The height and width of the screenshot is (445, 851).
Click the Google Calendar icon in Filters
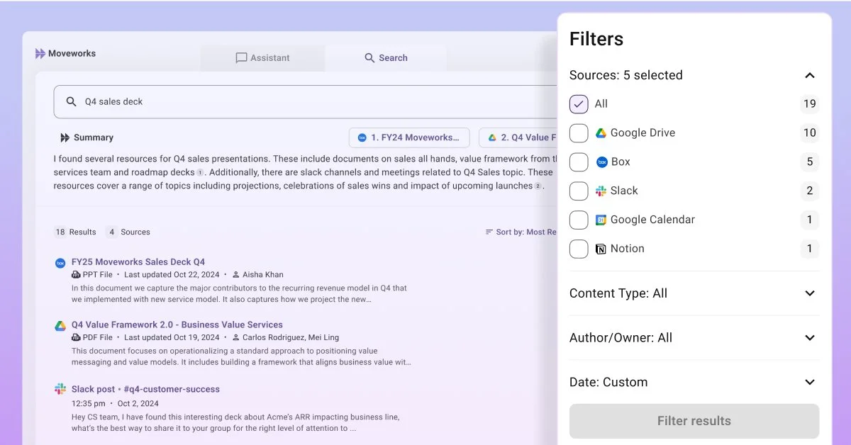[x=601, y=220]
